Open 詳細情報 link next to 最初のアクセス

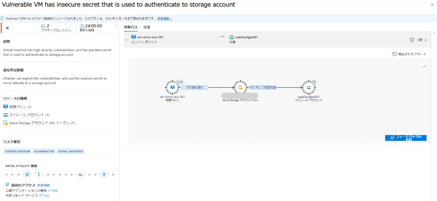coord(43,185)
